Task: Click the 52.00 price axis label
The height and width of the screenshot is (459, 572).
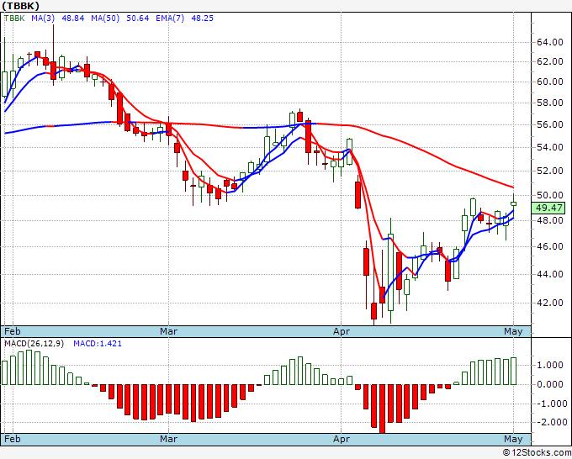Action: coord(550,171)
